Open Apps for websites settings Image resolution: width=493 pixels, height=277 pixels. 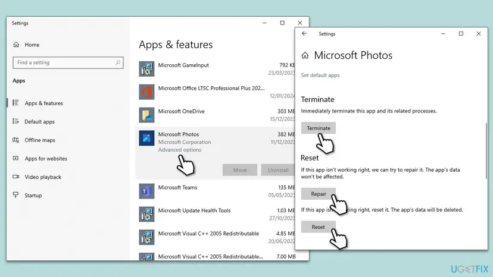click(x=46, y=159)
